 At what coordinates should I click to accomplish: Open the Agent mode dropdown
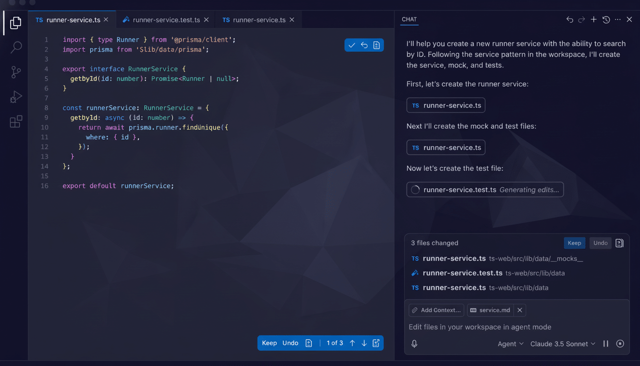tap(510, 344)
